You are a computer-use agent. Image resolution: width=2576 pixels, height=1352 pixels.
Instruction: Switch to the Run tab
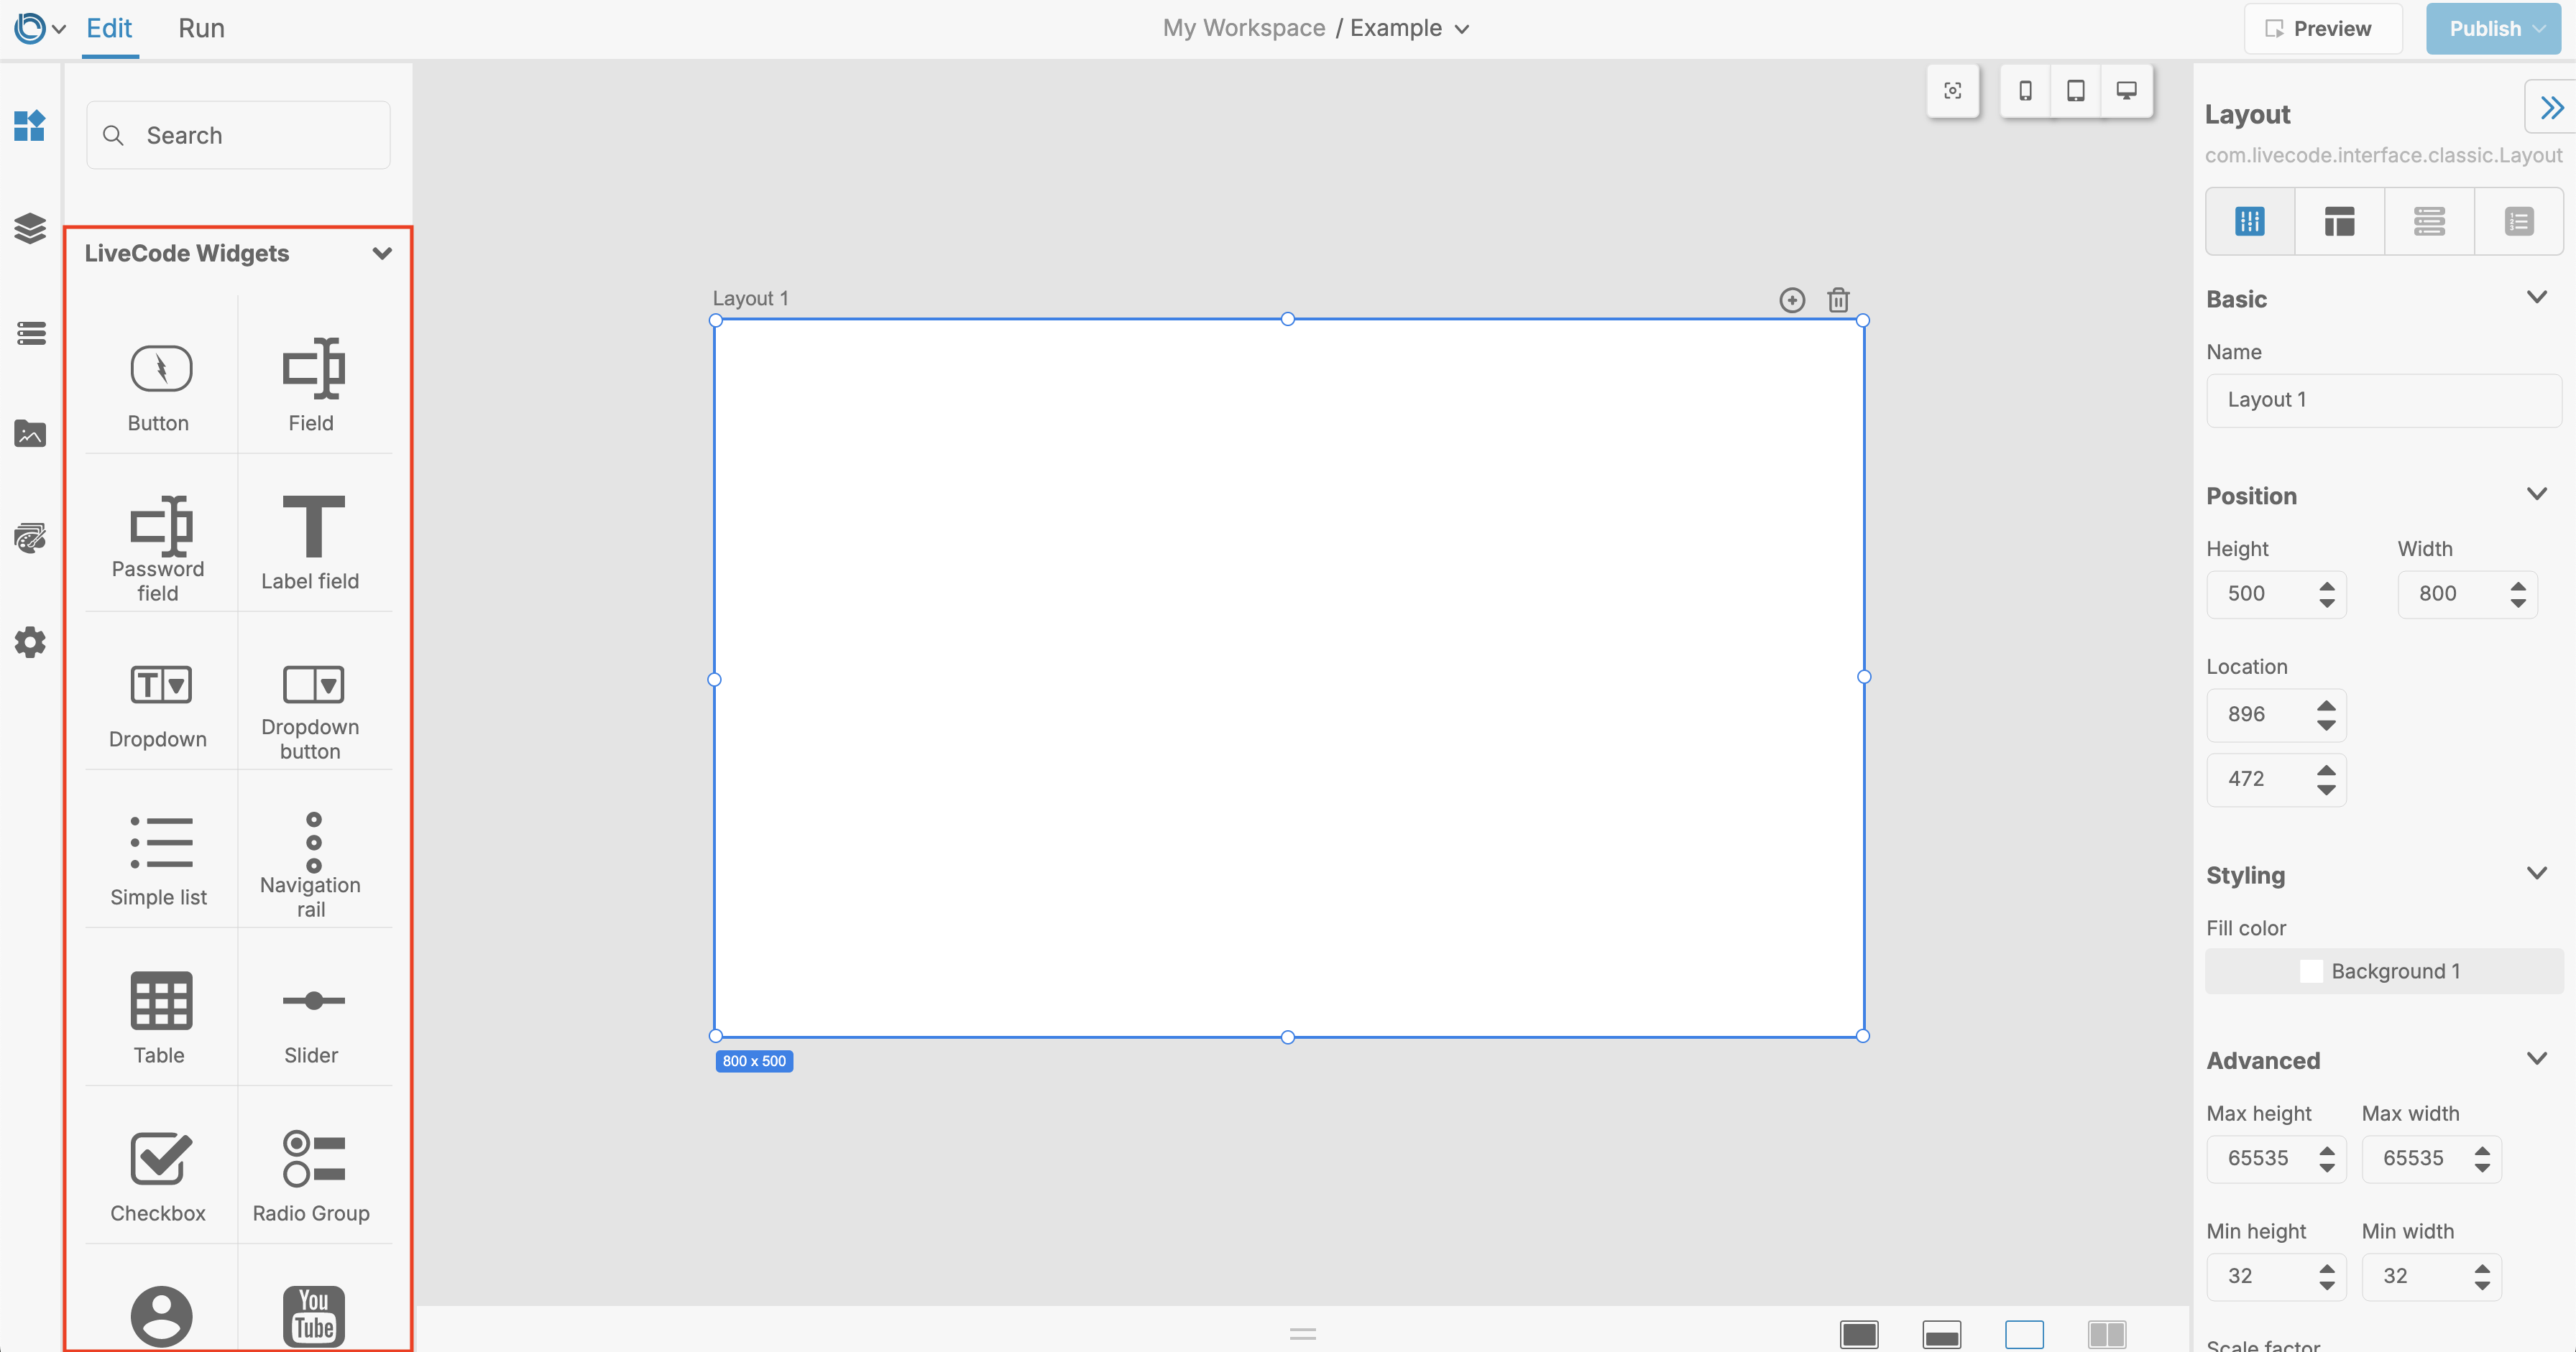[201, 28]
